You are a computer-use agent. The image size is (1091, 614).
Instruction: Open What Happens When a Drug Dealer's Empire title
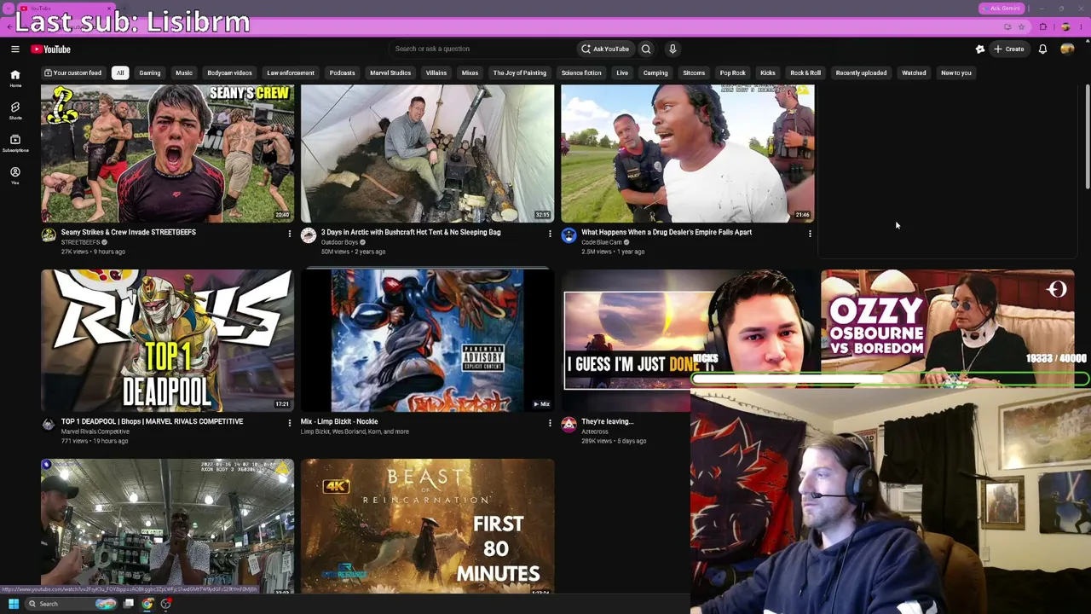[667, 232]
